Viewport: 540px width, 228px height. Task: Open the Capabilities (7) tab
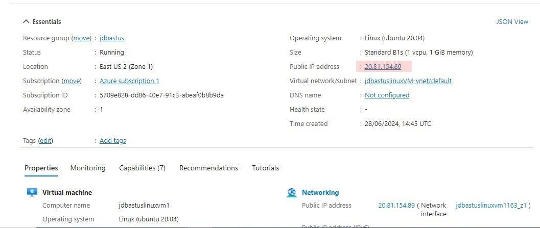pyautogui.click(x=142, y=168)
